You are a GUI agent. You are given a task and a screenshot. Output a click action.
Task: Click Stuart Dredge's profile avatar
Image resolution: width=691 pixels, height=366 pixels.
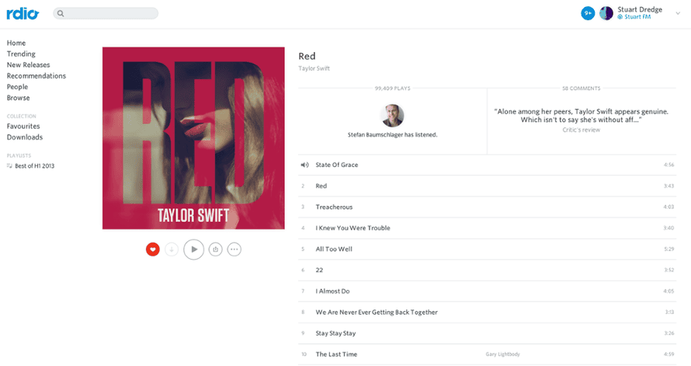click(606, 13)
